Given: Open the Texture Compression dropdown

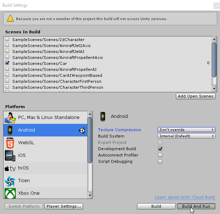Looking at the screenshot, I should (186, 129).
